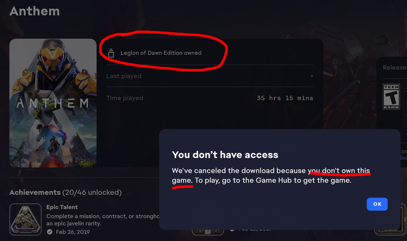Open the Achievements section heading
Viewport: 407px width, 241px height.
65,192
